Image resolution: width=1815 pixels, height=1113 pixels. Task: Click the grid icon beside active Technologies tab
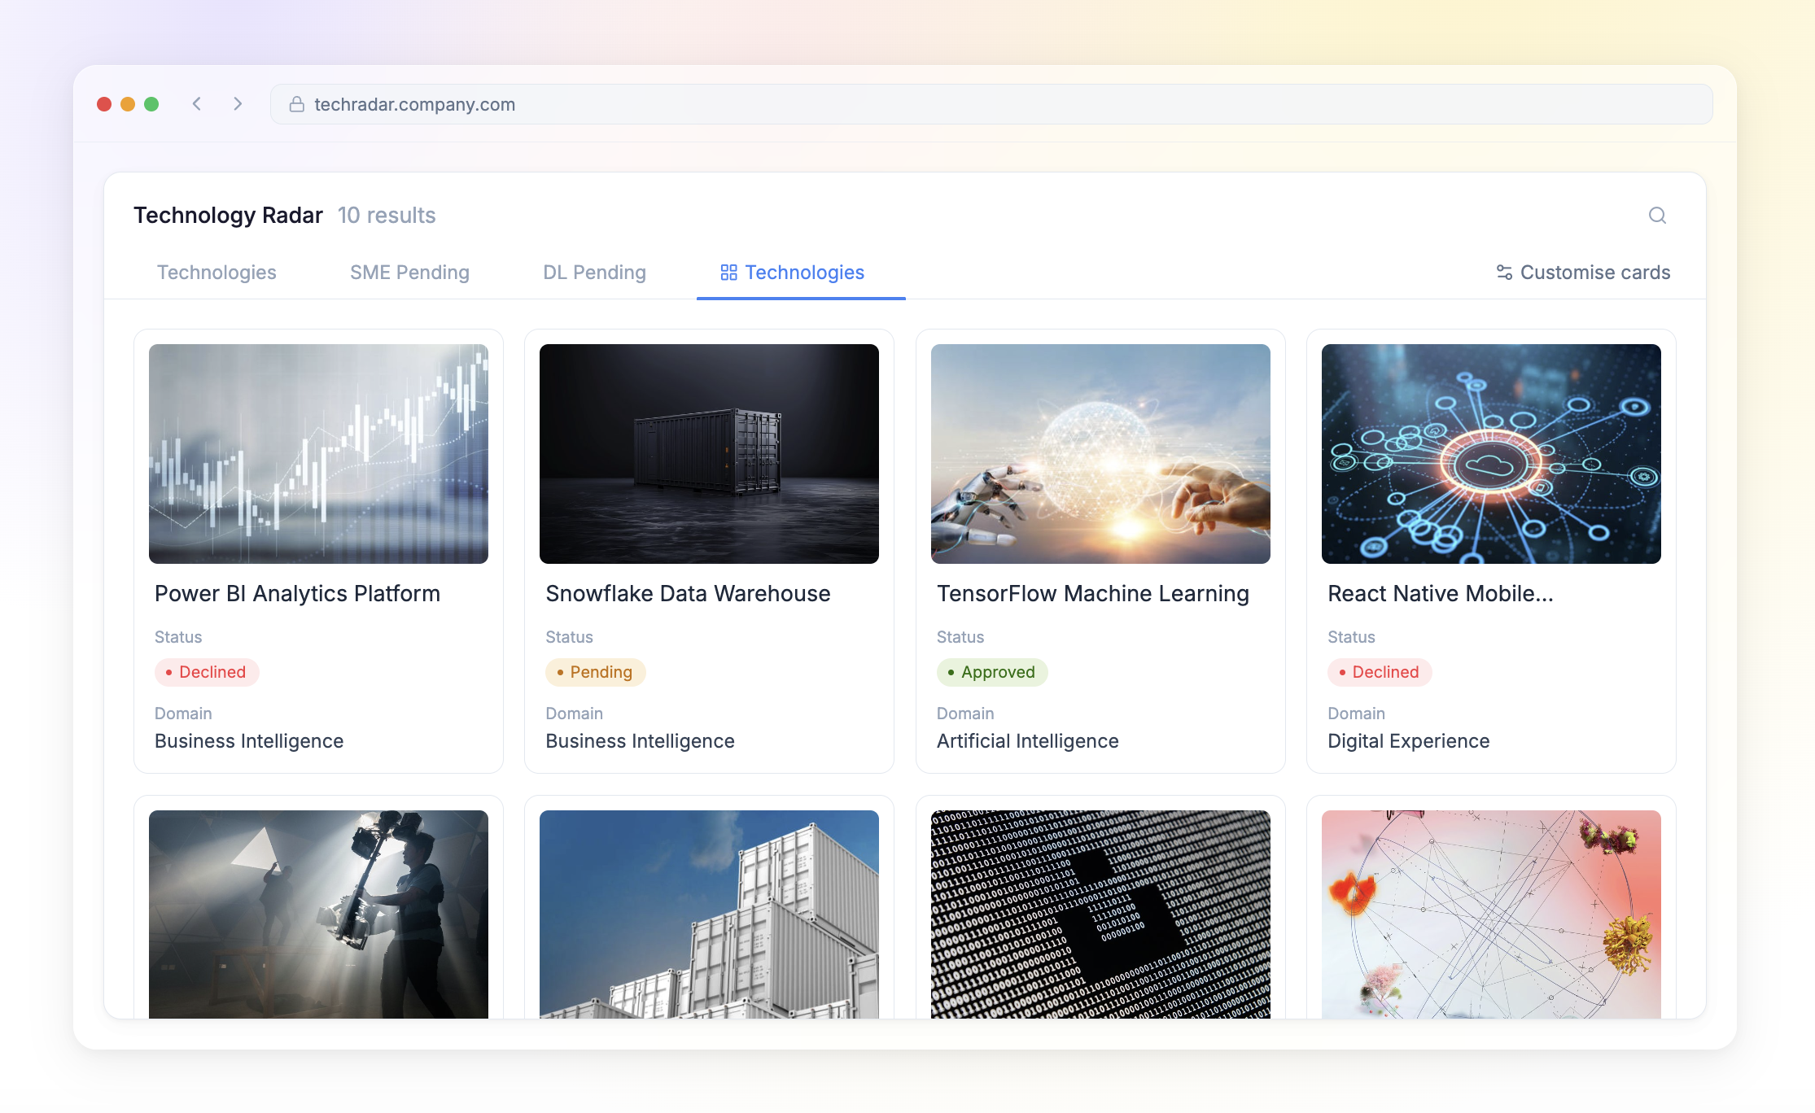click(x=728, y=273)
